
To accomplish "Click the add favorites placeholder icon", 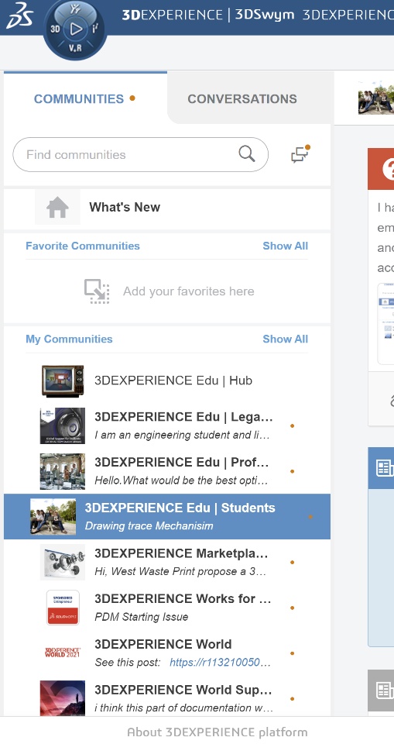I will [x=97, y=291].
